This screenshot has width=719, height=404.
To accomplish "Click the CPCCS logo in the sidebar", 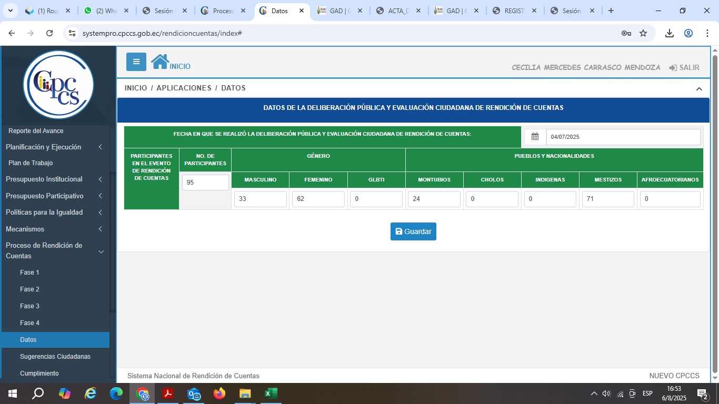I will click(x=58, y=84).
